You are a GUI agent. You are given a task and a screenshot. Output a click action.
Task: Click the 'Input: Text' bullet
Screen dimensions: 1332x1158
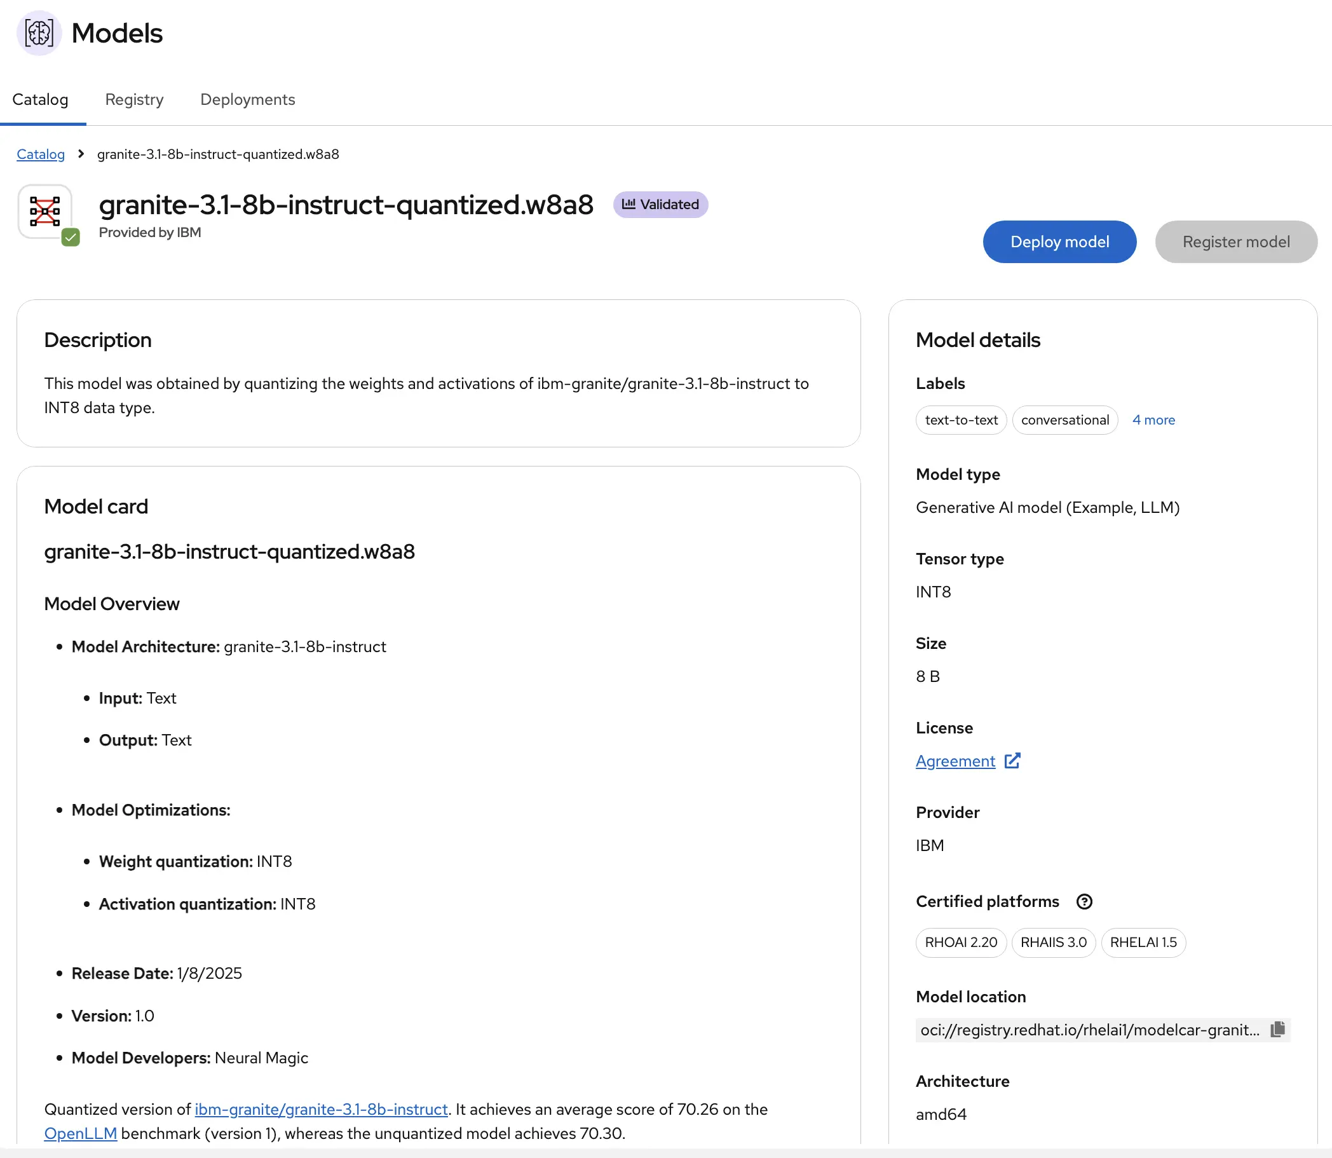(x=138, y=698)
